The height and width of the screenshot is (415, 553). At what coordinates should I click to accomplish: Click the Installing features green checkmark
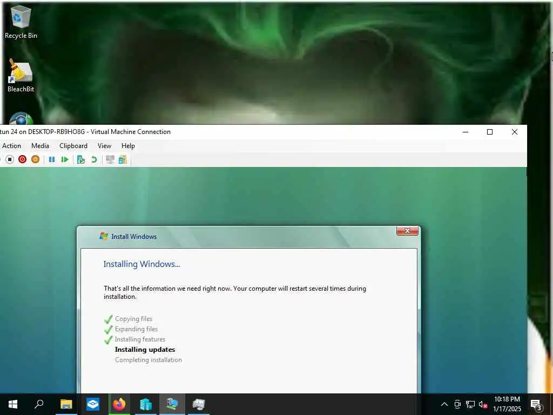[x=108, y=339]
